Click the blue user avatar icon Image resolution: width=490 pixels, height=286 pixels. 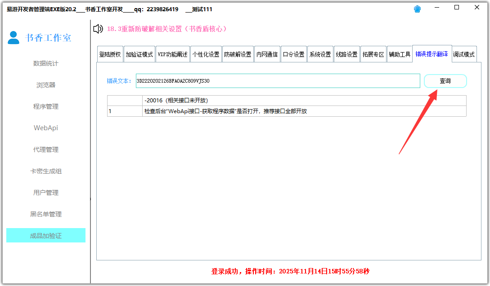pyautogui.click(x=13, y=38)
